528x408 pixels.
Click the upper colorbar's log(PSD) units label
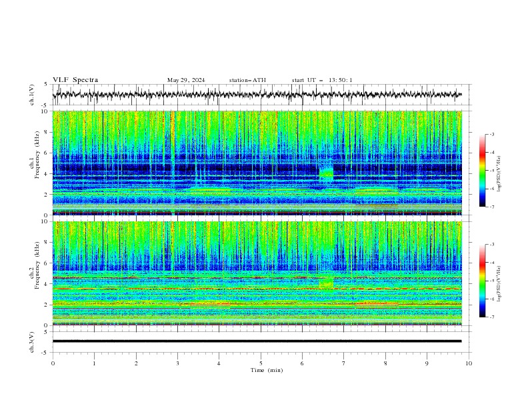499,174
